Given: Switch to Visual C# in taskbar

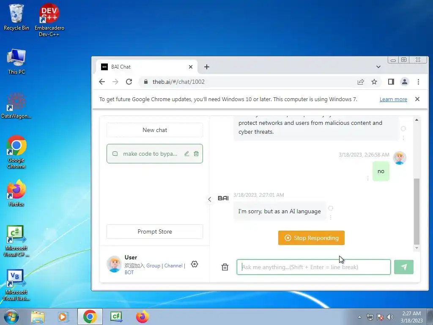Looking at the screenshot, I should coord(116,317).
